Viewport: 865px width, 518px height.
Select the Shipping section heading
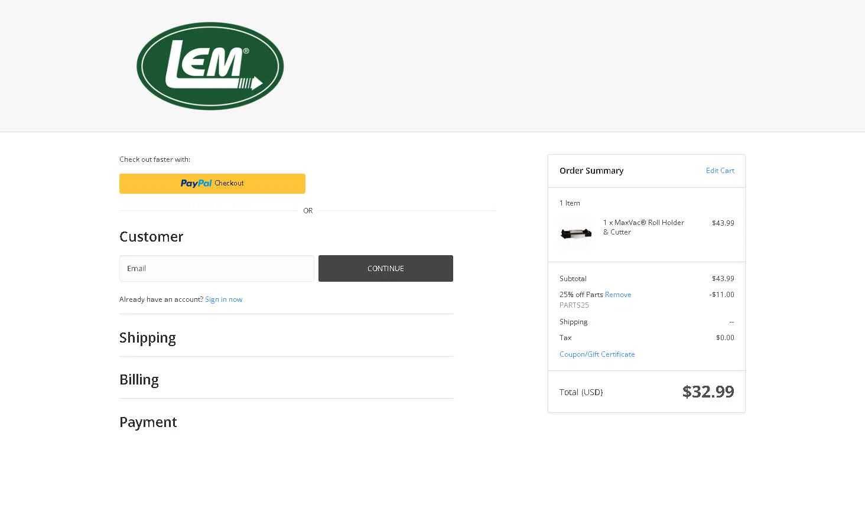point(148,338)
